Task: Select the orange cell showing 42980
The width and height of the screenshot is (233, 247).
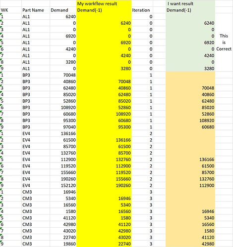Action: pyautogui.click(x=190, y=244)
